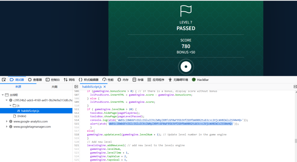Open the 内存 memory panel
This screenshot has height=162, width=297.
(123, 80)
